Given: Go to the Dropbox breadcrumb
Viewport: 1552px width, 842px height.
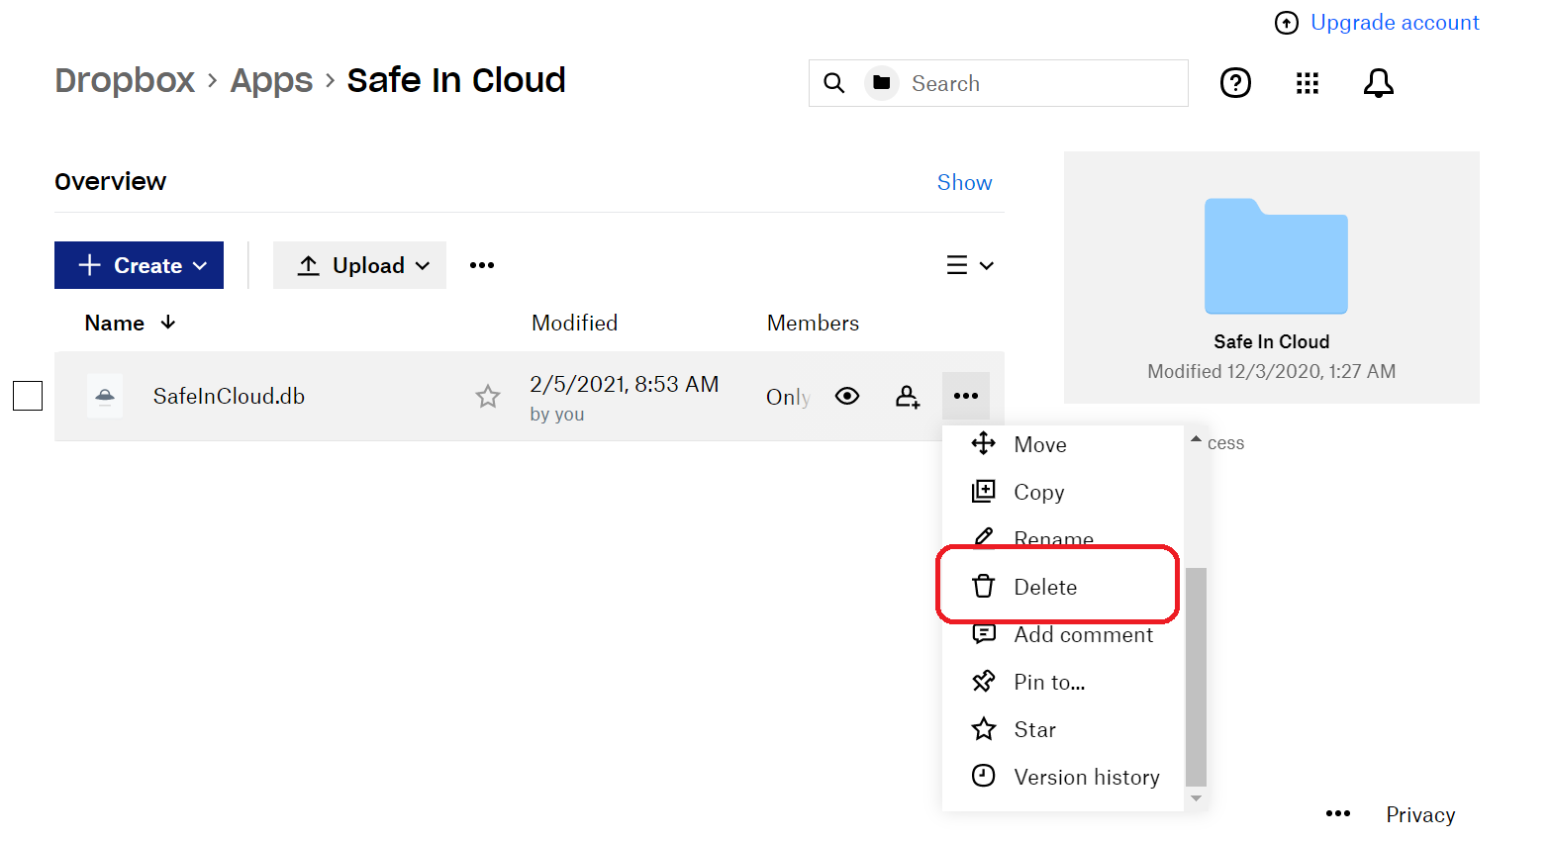Looking at the screenshot, I should pos(125,80).
